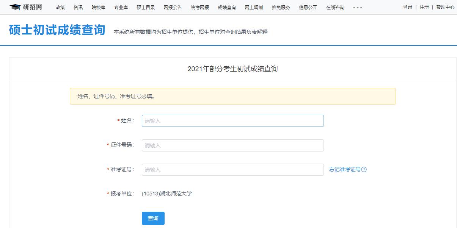This screenshot has width=457, height=228.
Task: Click the 登录 login link
Action: (407, 7)
